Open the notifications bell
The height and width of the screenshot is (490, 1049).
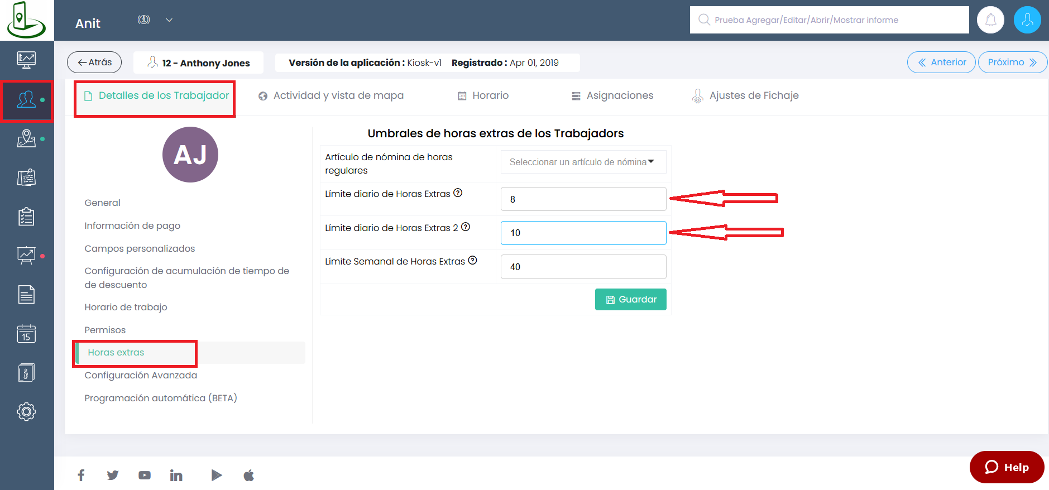990,20
